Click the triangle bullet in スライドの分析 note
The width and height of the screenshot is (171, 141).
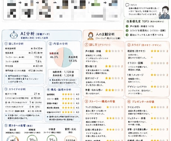point(6,115)
